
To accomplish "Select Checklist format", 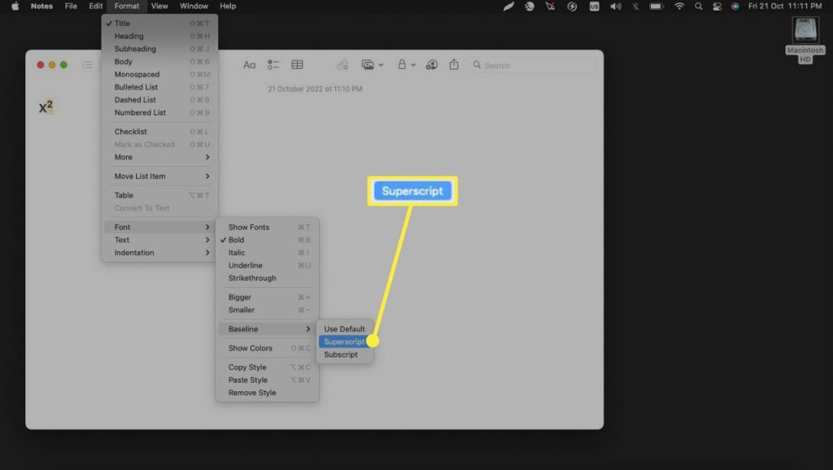I will click(160, 132).
